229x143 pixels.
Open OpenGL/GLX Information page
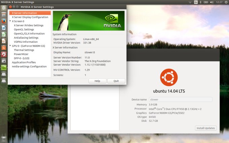(29, 34)
